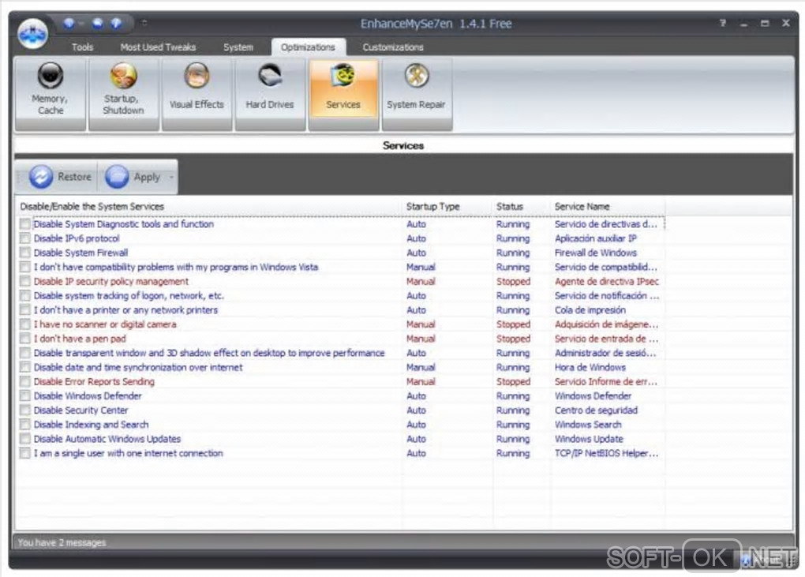Click Auto startup type in IPv6 protocol row
Viewport: 805px width, 577px height.
tap(416, 238)
